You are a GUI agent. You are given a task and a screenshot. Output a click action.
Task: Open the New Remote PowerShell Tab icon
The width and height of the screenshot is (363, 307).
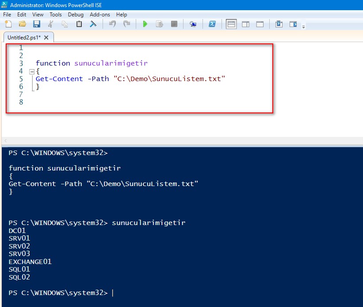coord(193,24)
